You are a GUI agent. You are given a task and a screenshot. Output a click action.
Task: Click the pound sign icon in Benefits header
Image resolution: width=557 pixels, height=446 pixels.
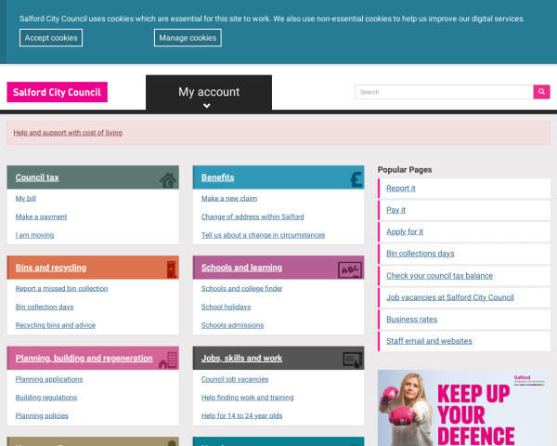tap(356, 179)
